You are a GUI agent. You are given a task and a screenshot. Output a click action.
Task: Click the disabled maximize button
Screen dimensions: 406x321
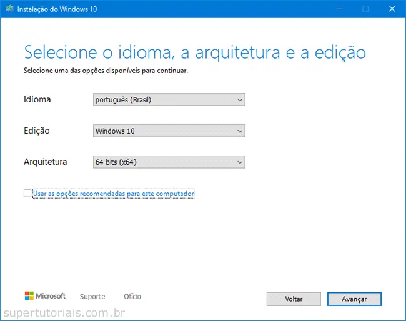coord(365,9)
